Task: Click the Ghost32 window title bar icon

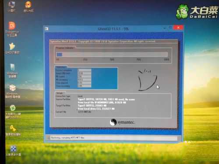Action: pyautogui.click(x=47, y=29)
